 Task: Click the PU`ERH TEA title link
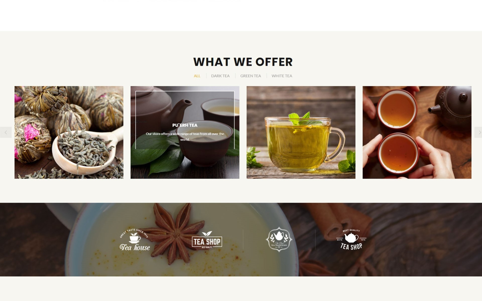point(185,125)
